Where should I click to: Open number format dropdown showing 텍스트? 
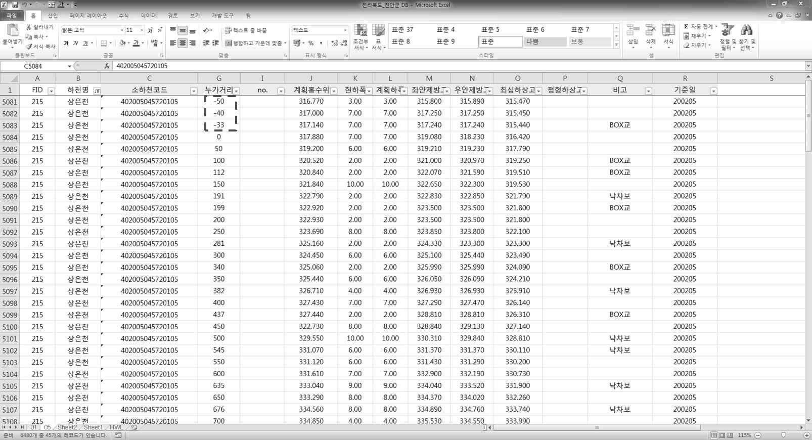point(345,30)
